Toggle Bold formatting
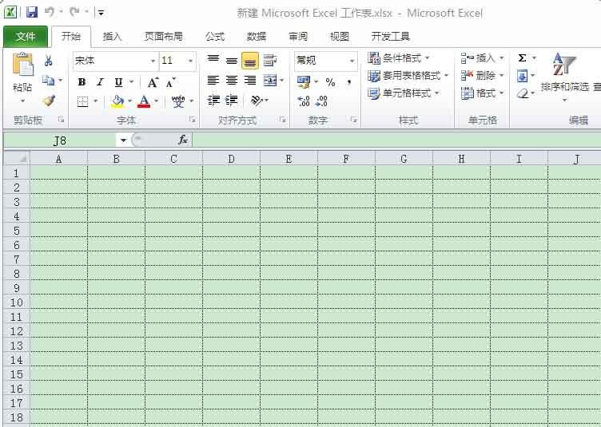 pos(82,82)
